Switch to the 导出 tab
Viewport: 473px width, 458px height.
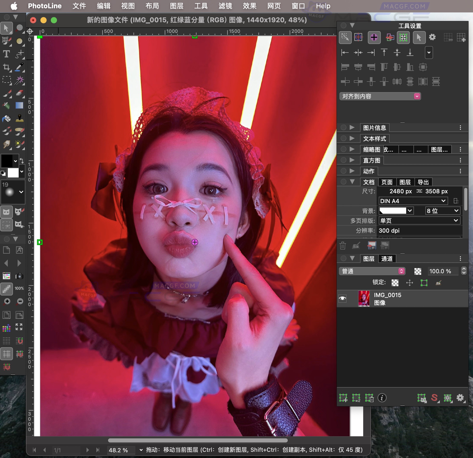423,182
